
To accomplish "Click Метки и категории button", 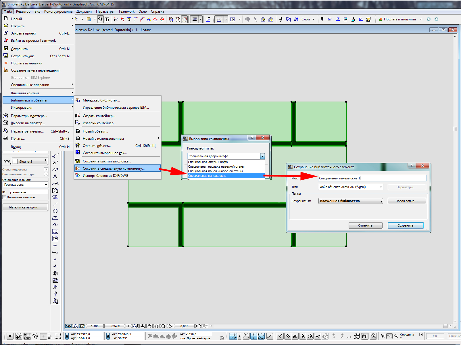I will [x=25, y=207].
